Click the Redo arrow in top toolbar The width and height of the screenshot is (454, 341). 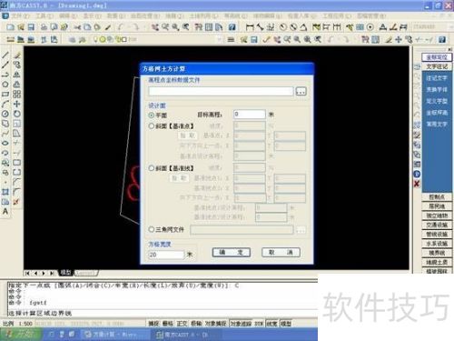[135, 27]
